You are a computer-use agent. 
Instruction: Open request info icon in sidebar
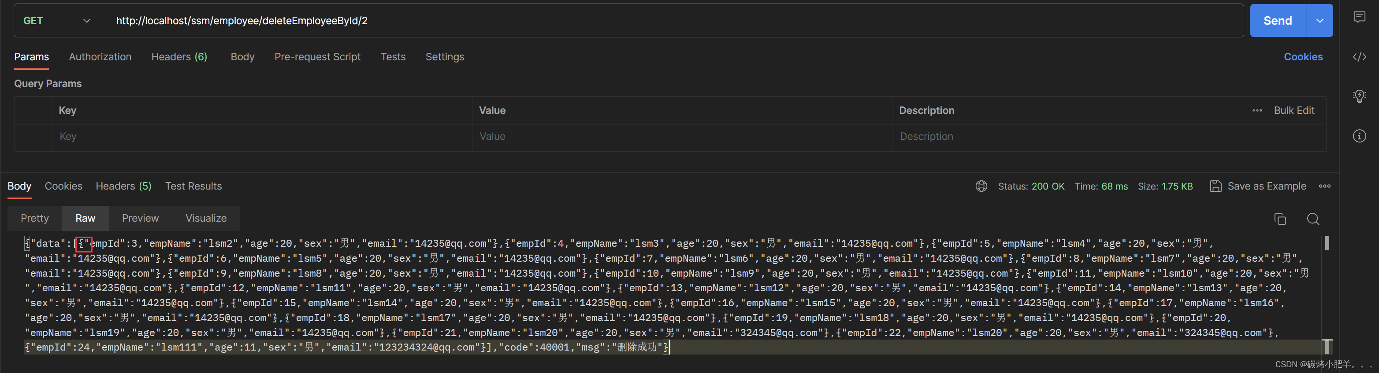click(x=1359, y=136)
